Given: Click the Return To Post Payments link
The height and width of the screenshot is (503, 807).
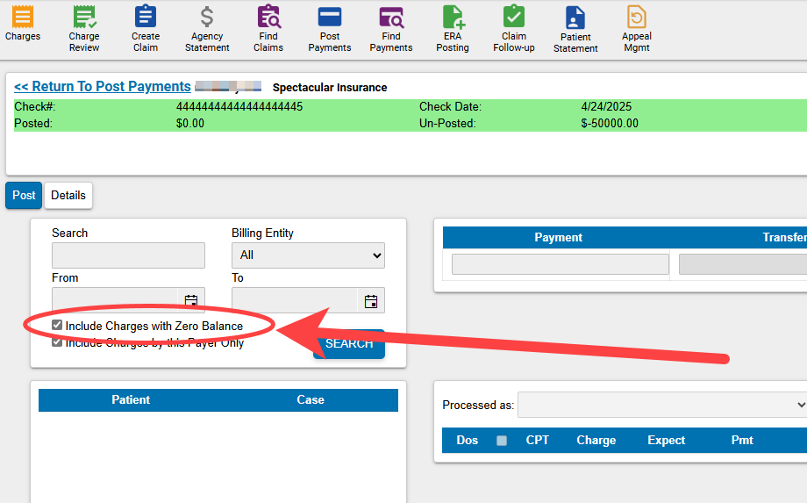Looking at the screenshot, I should coord(102,87).
